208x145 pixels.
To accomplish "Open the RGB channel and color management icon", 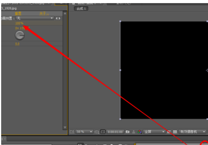I will point(139,132).
